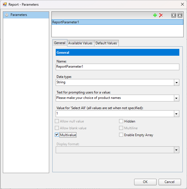Confirm with the OK button

tap(145, 182)
